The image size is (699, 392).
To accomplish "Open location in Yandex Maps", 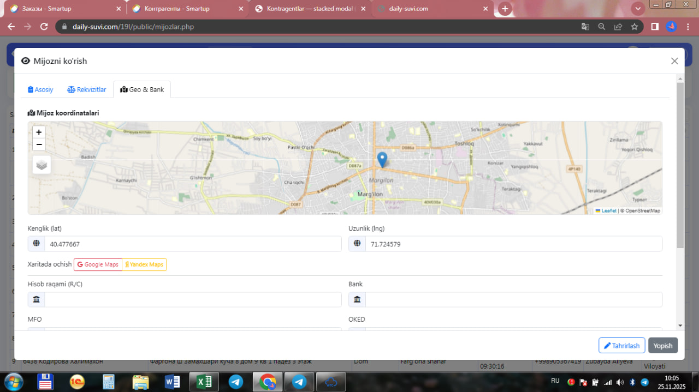I will [x=144, y=264].
